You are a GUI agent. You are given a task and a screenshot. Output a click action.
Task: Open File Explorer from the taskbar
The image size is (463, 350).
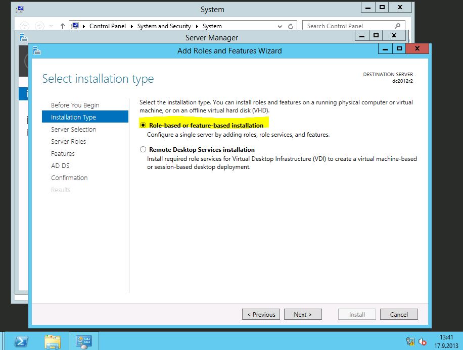coord(53,342)
